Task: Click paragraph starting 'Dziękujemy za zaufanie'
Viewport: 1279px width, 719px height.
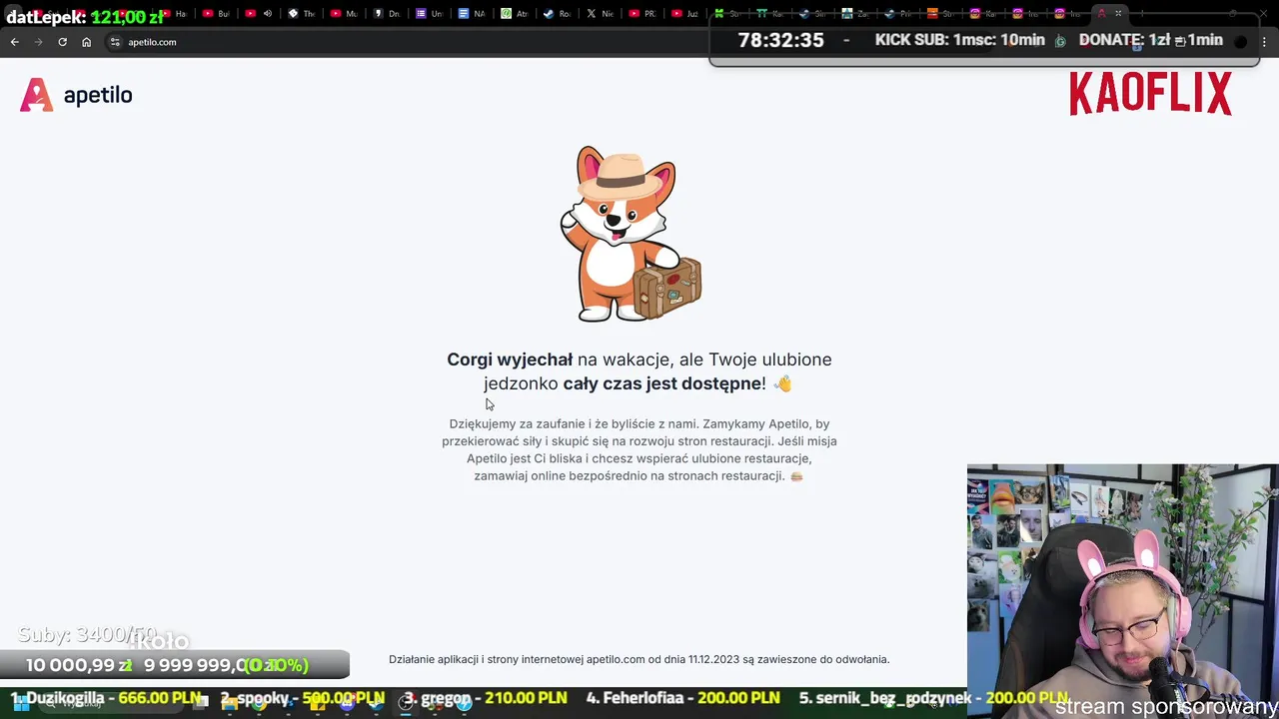Action: point(639,449)
